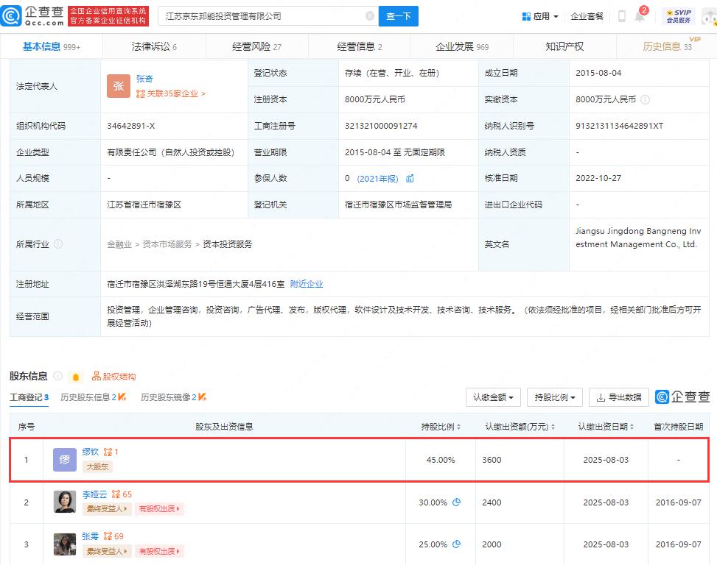Expand 最终受益人 tag for 张秀
Screen dimensions: 717x565
(107, 551)
